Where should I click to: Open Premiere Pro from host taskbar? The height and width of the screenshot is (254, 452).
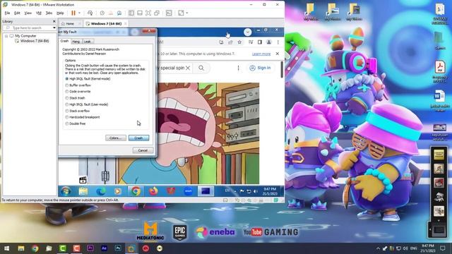[x=90, y=248]
